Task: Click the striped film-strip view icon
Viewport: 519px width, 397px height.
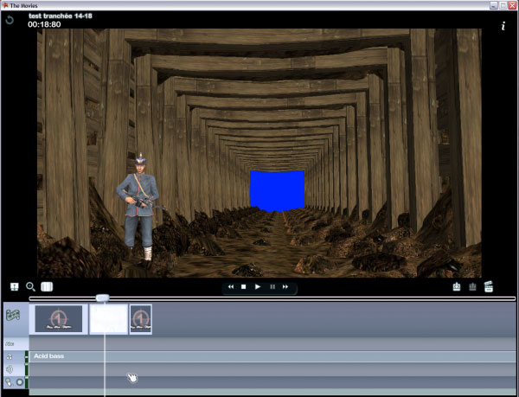Action: click(47, 286)
